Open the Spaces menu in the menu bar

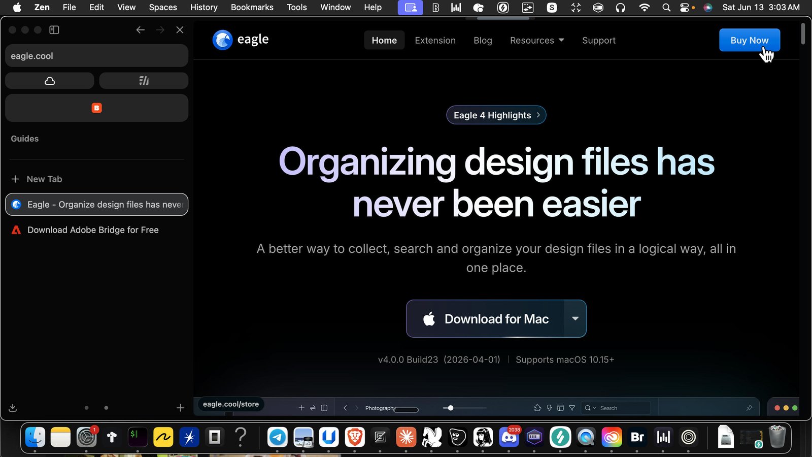pos(163,7)
